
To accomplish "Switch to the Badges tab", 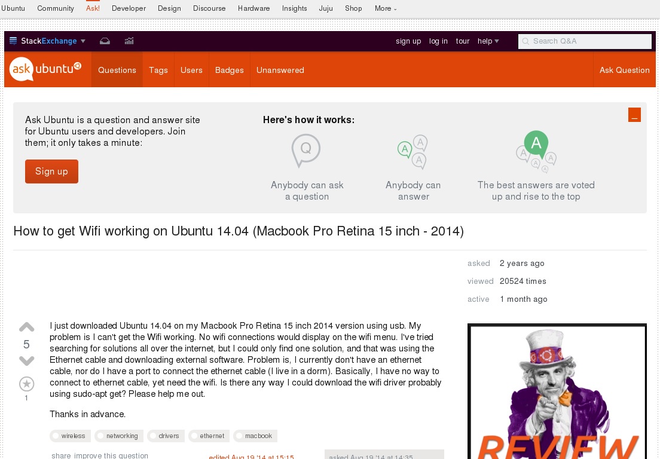I will pyautogui.click(x=230, y=70).
